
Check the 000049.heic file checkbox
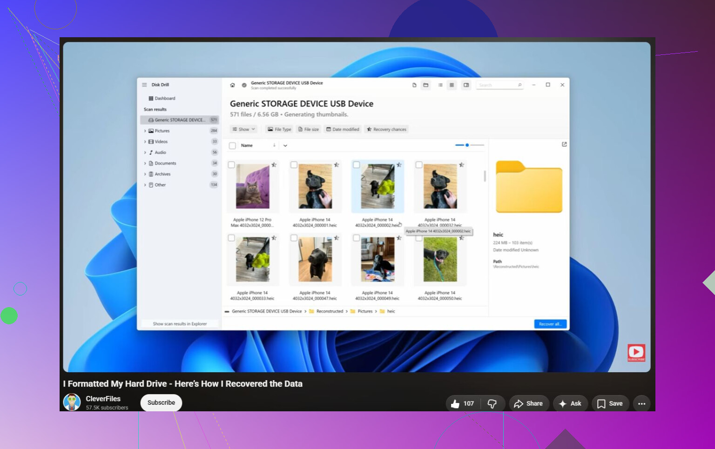click(356, 238)
